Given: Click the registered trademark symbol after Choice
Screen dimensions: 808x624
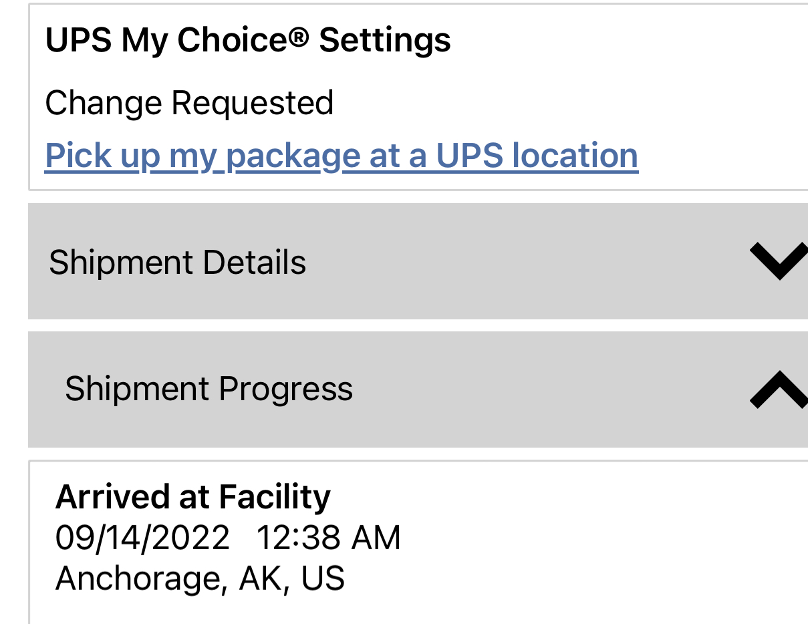Looking at the screenshot, I should coord(300,36).
